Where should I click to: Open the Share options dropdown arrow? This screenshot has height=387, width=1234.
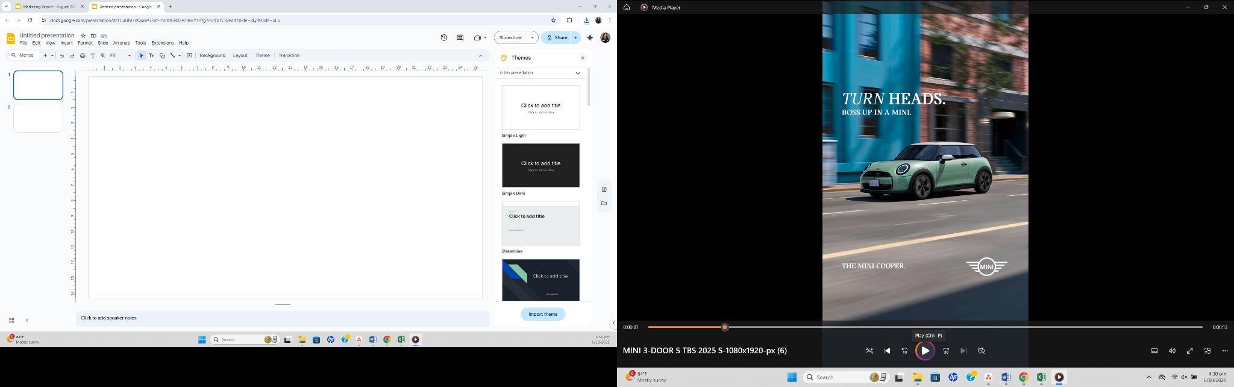point(575,37)
